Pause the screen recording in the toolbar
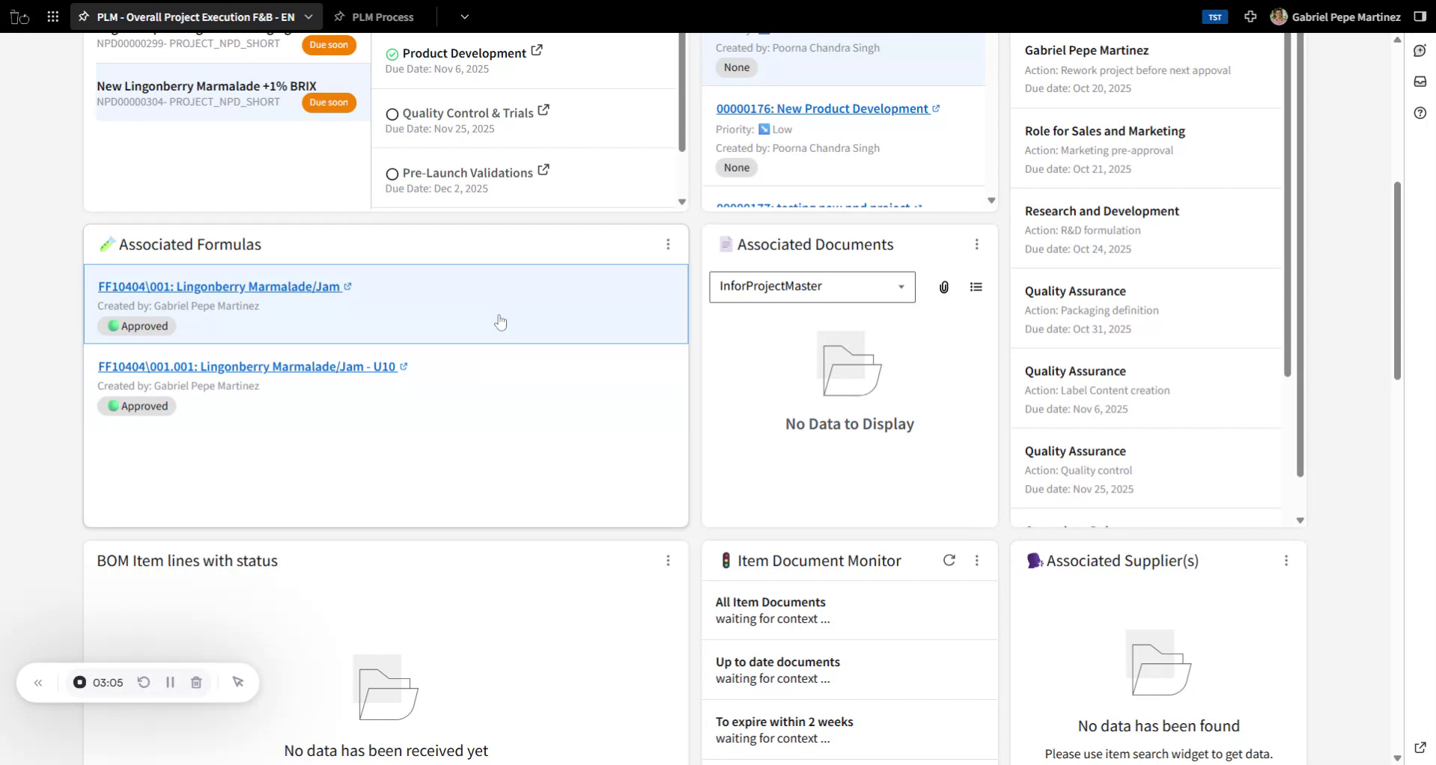The width and height of the screenshot is (1436, 765). [170, 682]
